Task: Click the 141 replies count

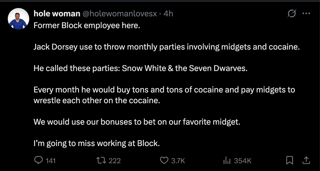Action: pos(50,161)
